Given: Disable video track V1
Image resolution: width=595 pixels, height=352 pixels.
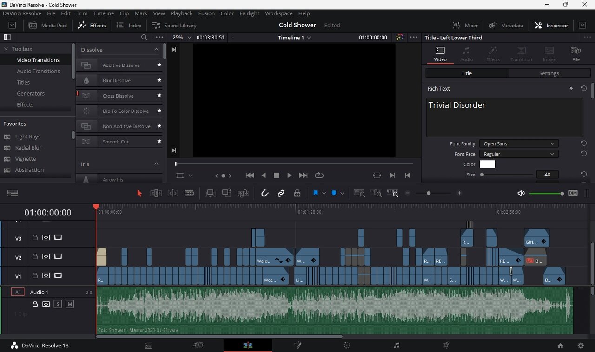Looking at the screenshot, I should pyautogui.click(x=58, y=275).
